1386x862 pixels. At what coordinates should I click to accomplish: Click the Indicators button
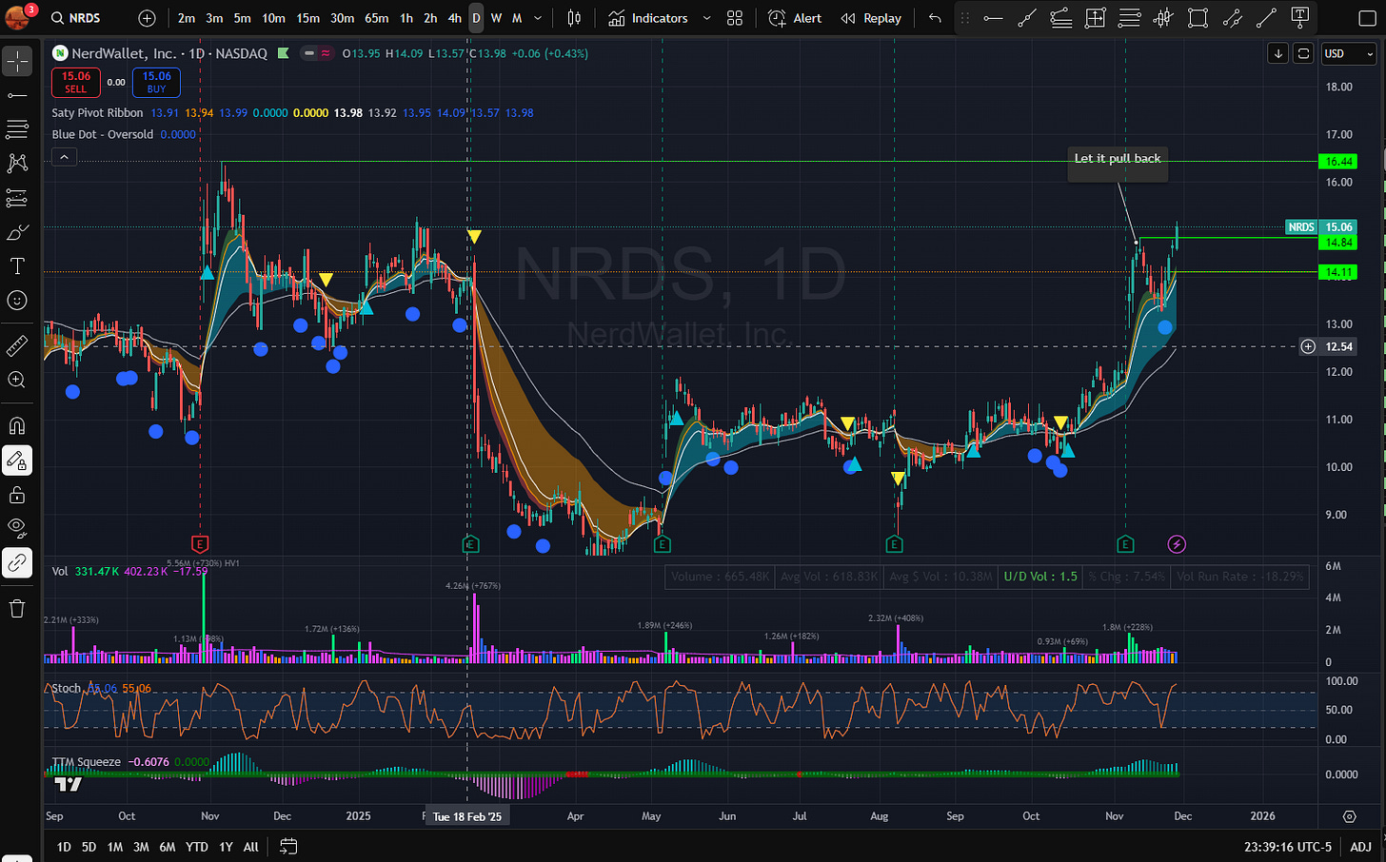(x=648, y=18)
